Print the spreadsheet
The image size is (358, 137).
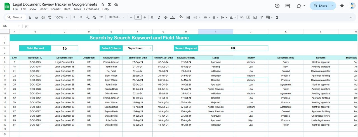tap(43, 17)
